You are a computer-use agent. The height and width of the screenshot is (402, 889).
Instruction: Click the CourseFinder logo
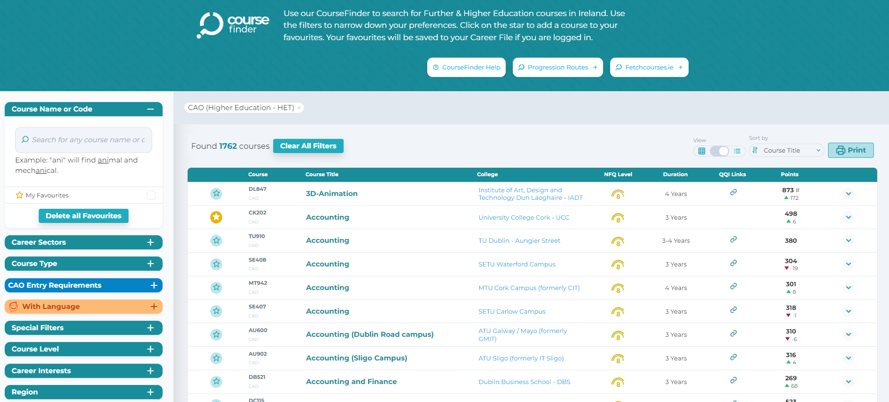233,25
